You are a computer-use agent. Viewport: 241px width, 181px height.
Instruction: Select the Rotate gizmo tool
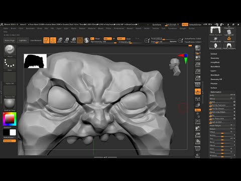pos(73,40)
